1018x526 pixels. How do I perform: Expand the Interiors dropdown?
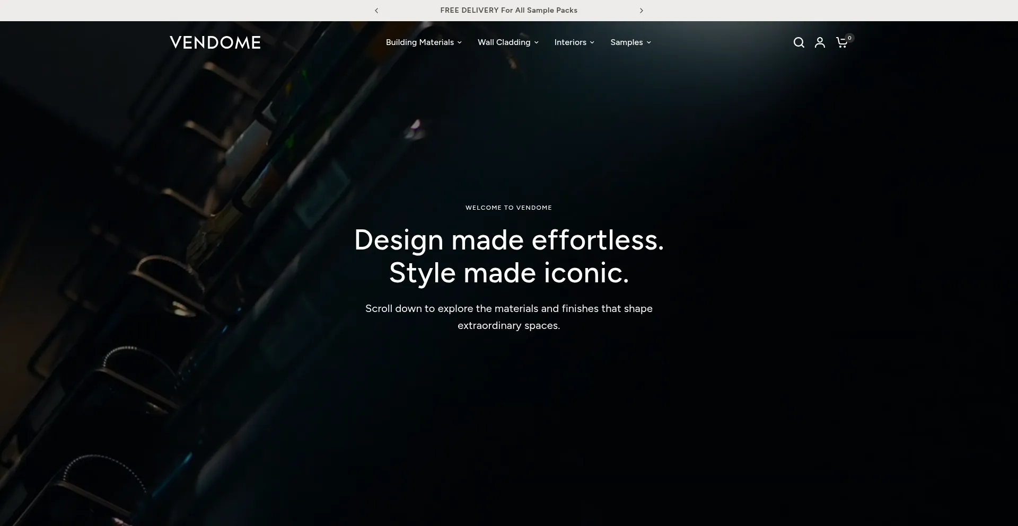tap(592, 42)
